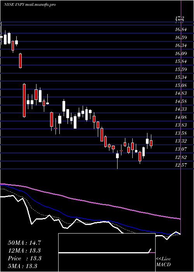This screenshot has height=272, width=194.
Task: Select the 15.84 price axis label
Action: pos(181,61)
